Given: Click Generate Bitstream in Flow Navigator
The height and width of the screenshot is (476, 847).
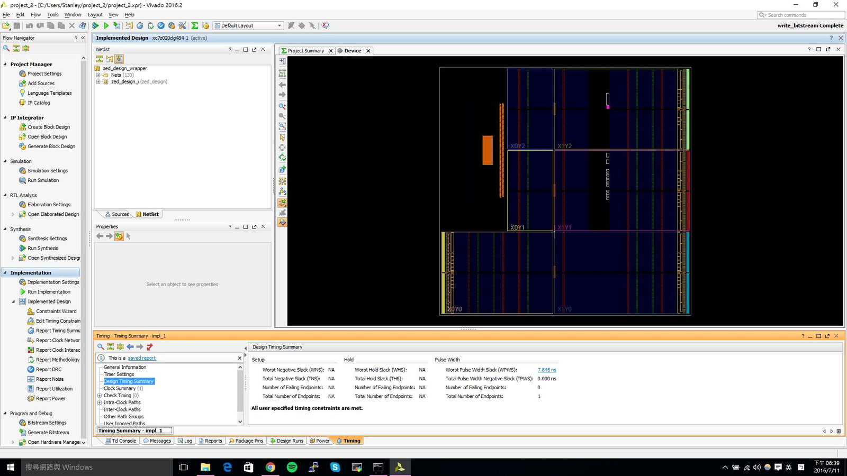Looking at the screenshot, I should (48, 433).
